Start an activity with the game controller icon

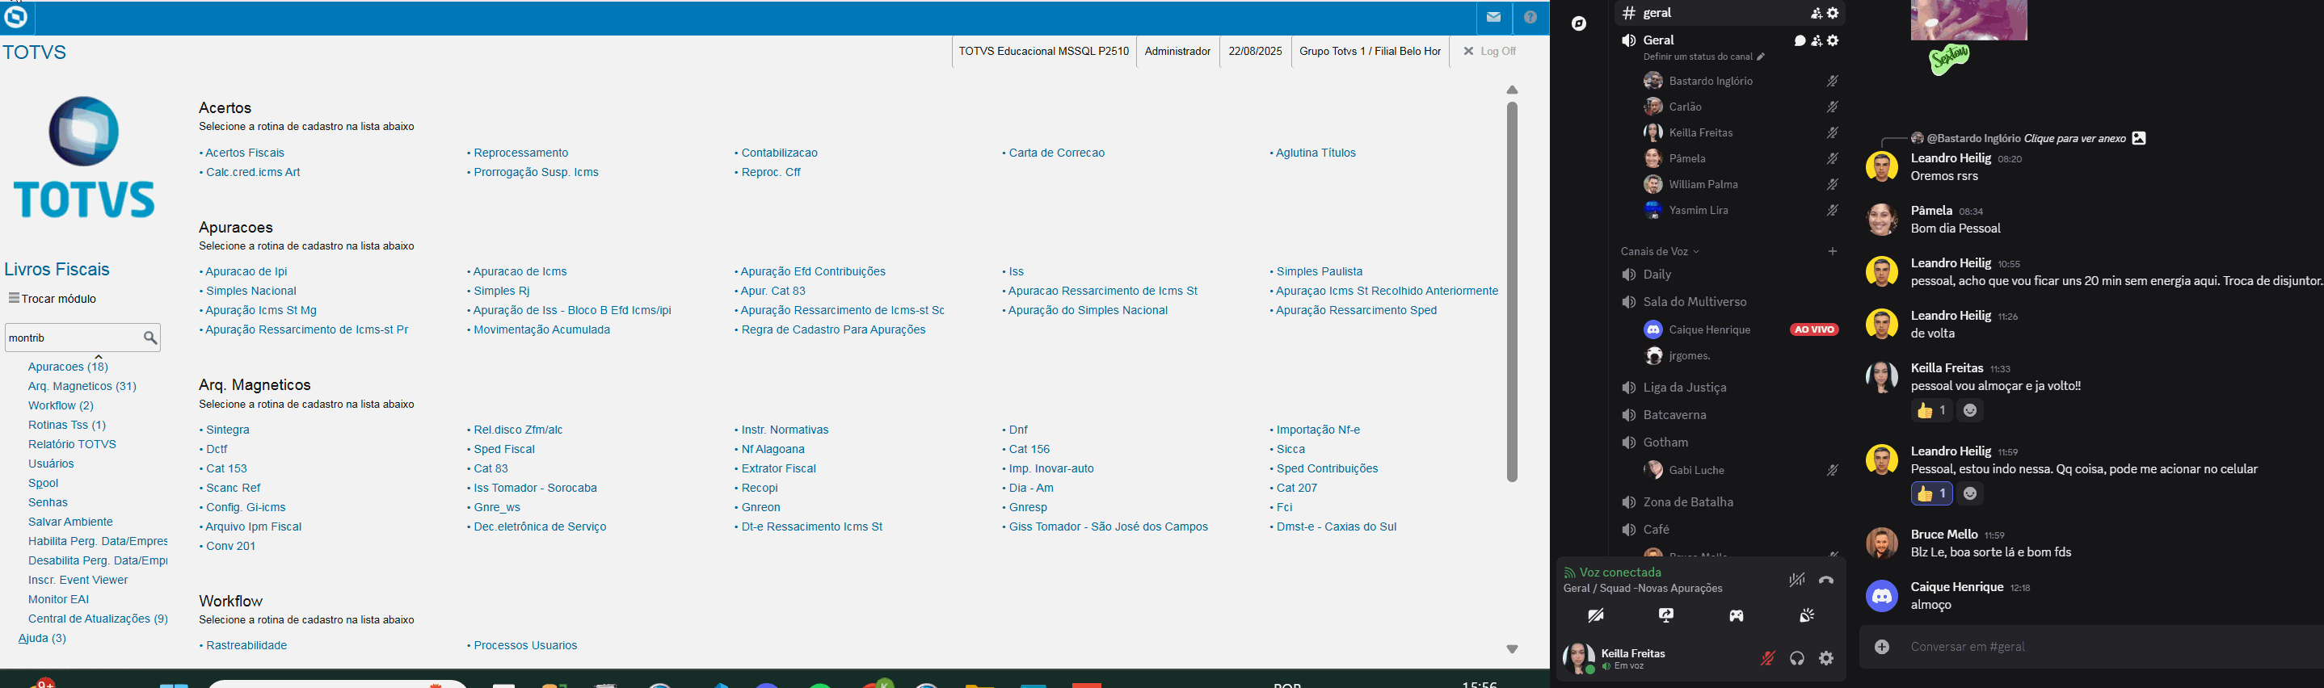1737,616
